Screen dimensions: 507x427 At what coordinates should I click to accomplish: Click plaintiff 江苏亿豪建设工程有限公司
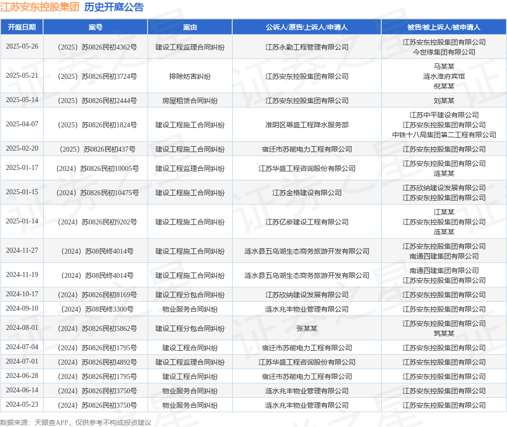click(x=307, y=222)
